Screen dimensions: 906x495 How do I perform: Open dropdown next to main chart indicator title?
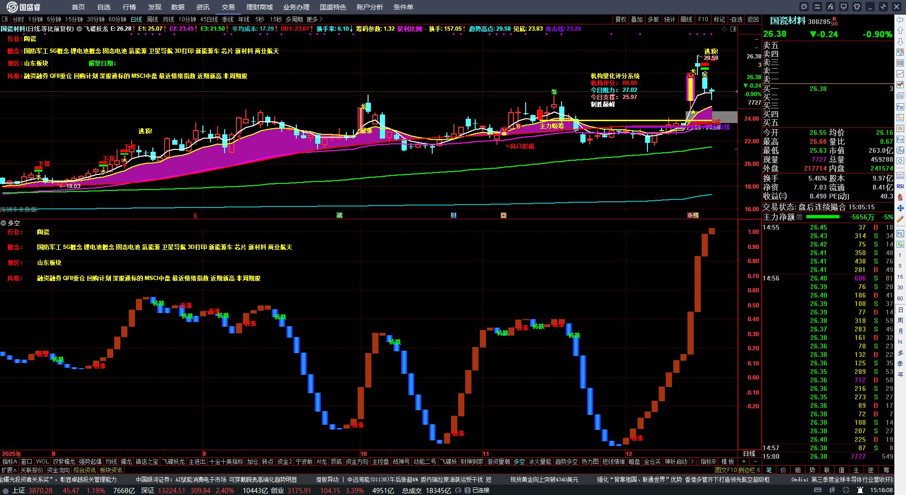coord(79,29)
